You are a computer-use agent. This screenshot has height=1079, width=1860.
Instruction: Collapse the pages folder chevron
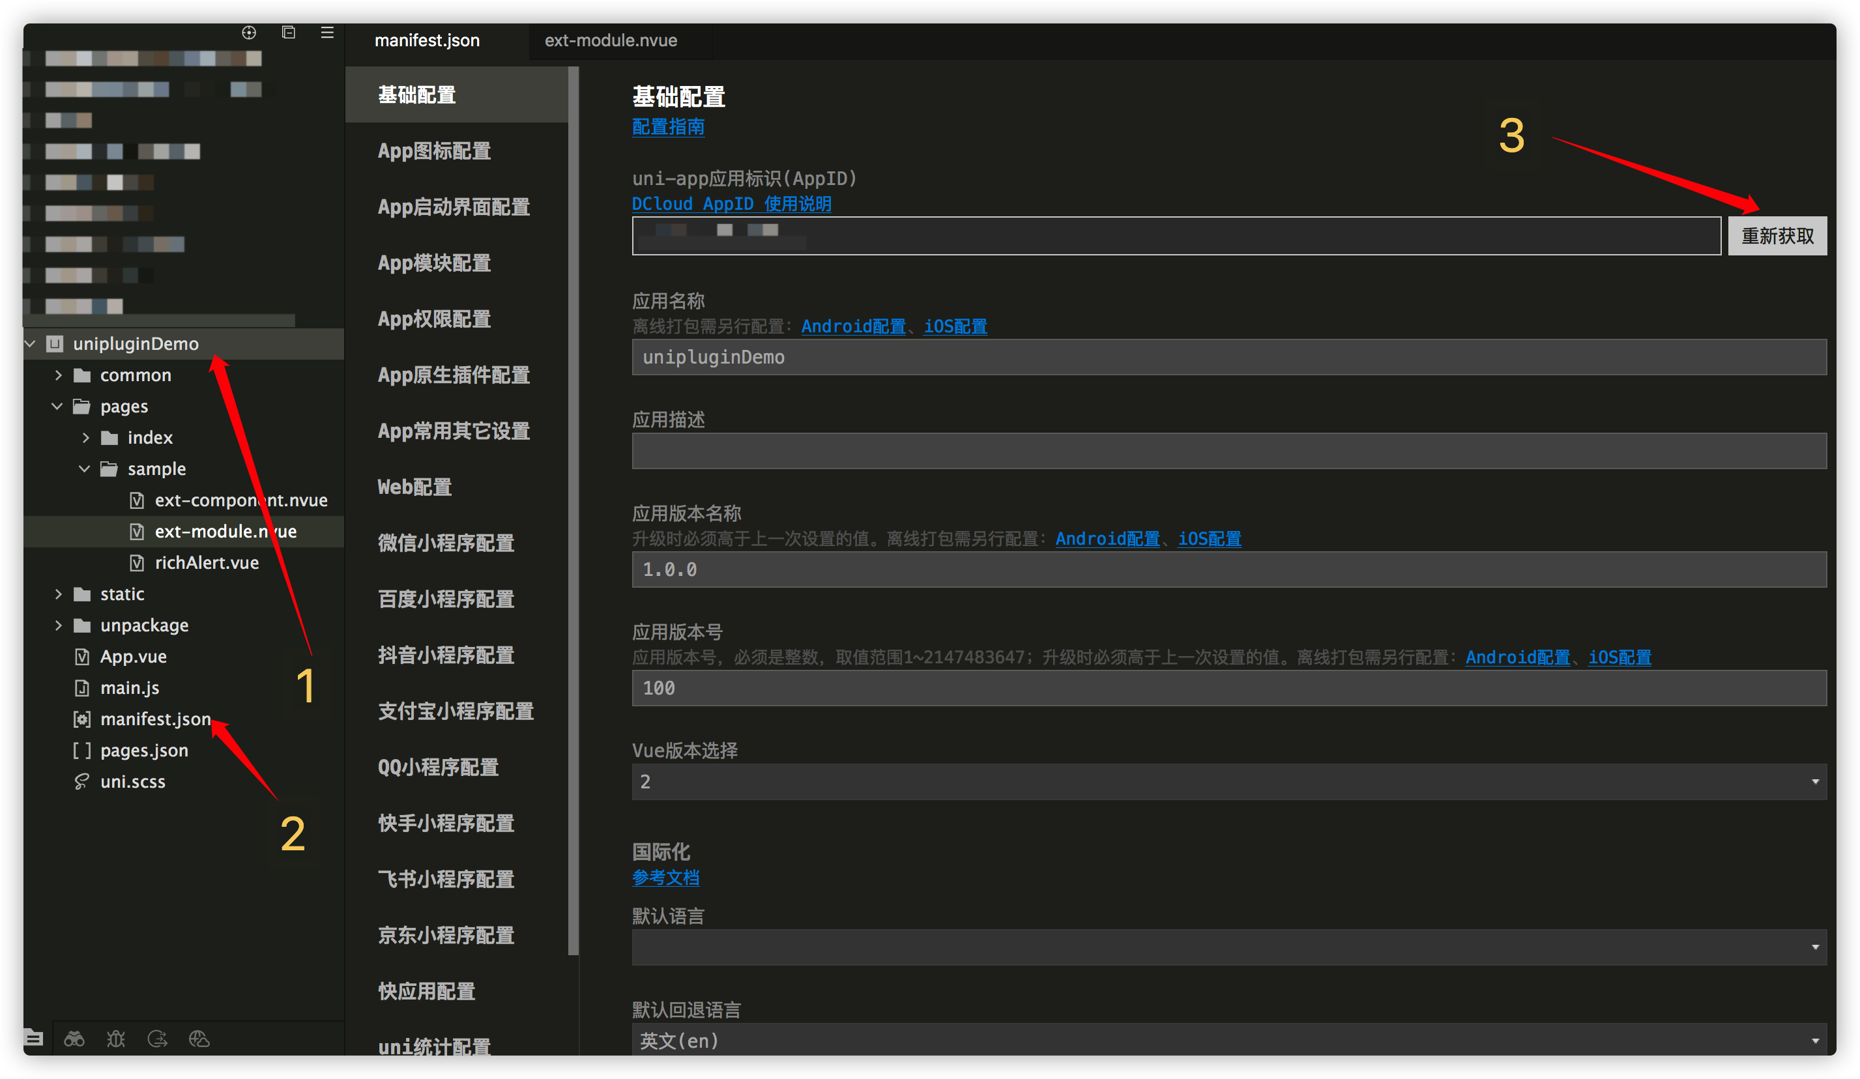57,406
